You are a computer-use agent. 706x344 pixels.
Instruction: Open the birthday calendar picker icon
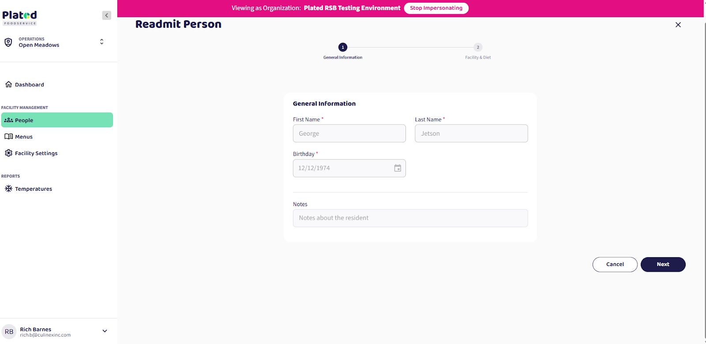[x=398, y=168]
